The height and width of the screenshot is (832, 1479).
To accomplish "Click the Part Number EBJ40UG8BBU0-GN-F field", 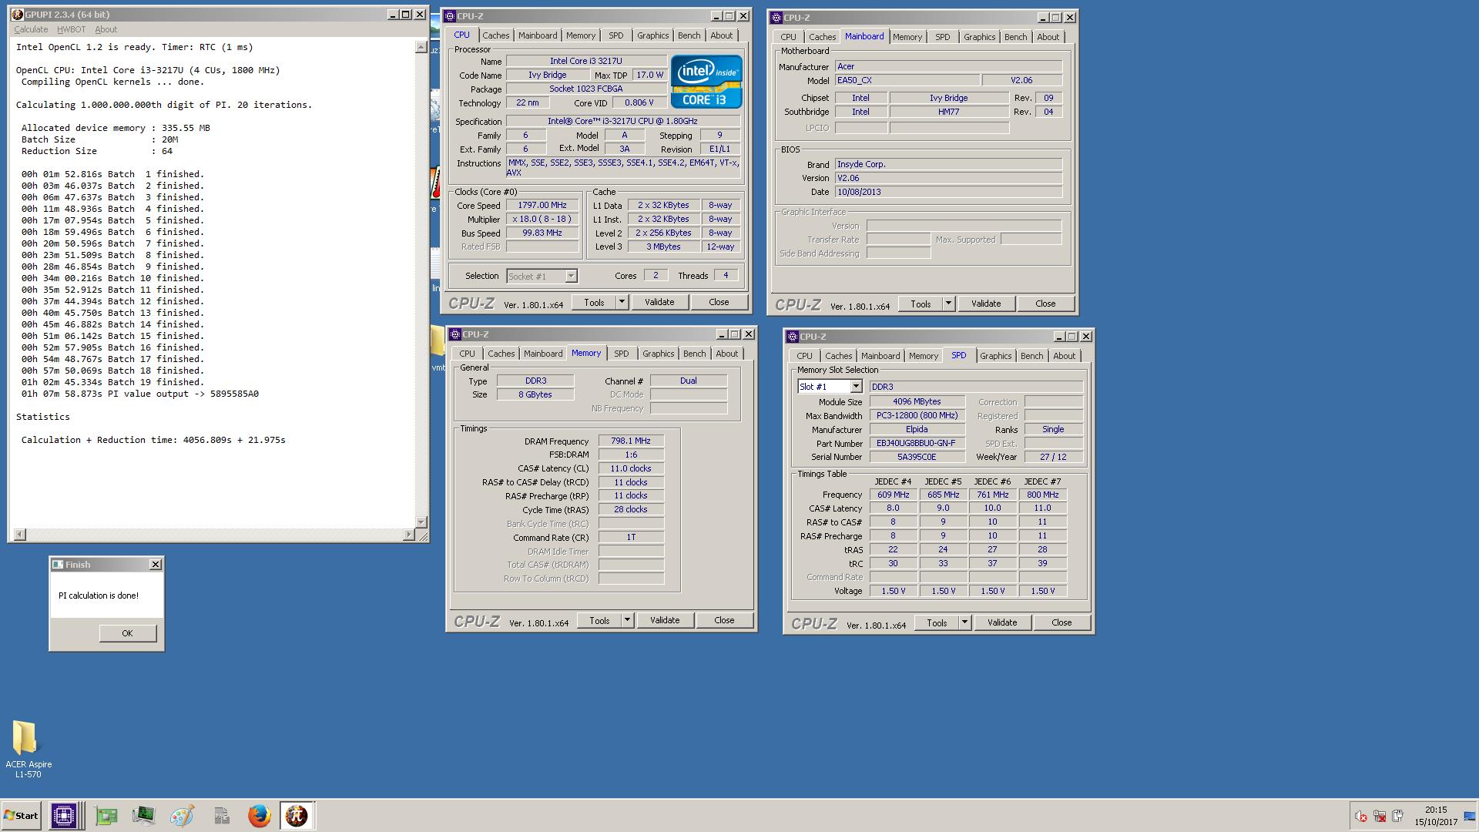I will [x=916, y=444].
